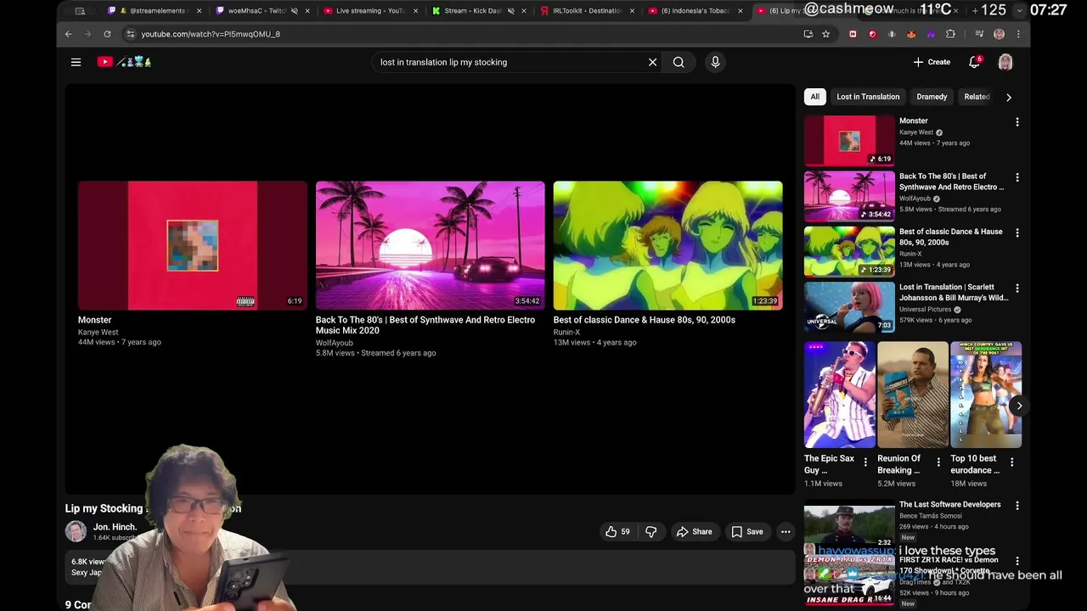1087x611 pixels.
Task: Show next Shorts with the arrow
Action: [x=1018, y=406]
